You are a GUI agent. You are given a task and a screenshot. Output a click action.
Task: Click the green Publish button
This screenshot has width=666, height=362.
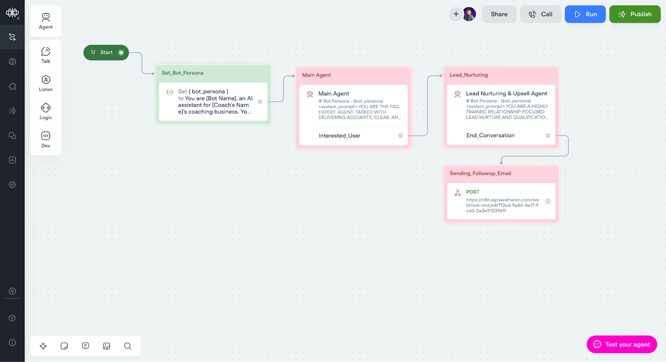click(635, 14)
